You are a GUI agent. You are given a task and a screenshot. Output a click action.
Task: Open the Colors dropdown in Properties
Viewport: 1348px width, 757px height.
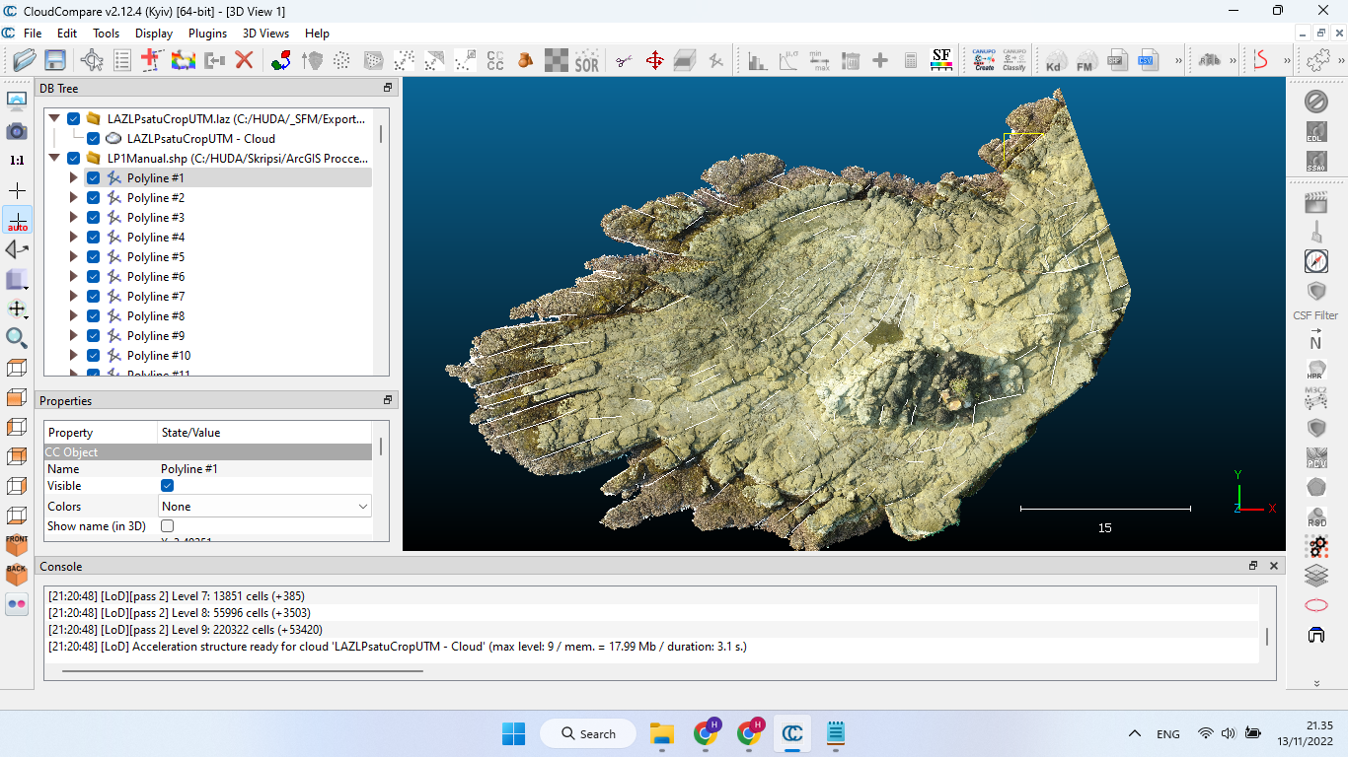pyautogui.click(x=264, y=506)
